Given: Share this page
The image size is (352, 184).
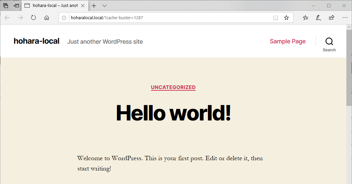Looking at the screenshot, I should pyautogui.click(x=331, y=18).
